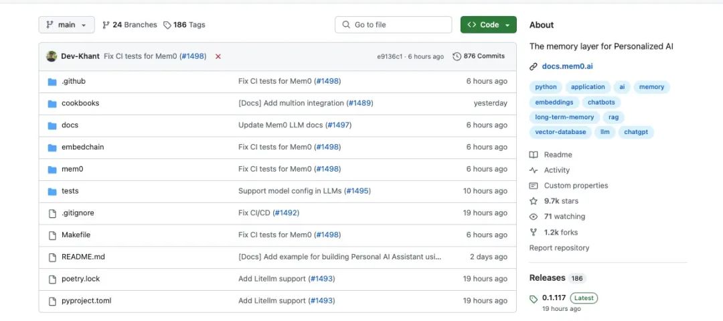
Task: Click the Dev-Khant avatar image
Action: coord(52,56)
